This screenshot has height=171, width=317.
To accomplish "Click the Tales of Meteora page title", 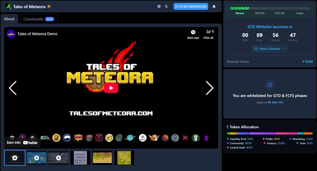I will 29,7.
